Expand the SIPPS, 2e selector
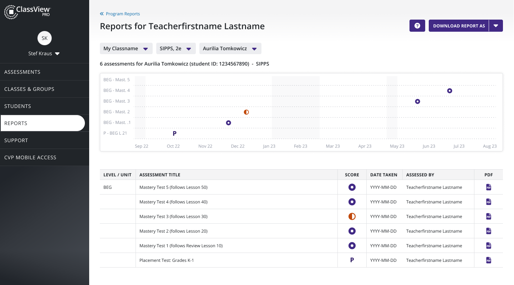This screenshot has height=285, width=514. pos(175,48)
